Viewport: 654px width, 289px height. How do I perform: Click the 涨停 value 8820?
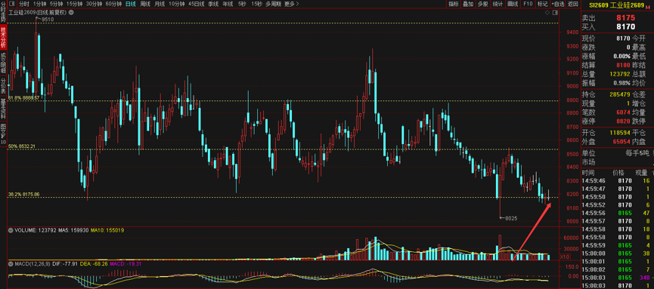(x=623, y=121)
